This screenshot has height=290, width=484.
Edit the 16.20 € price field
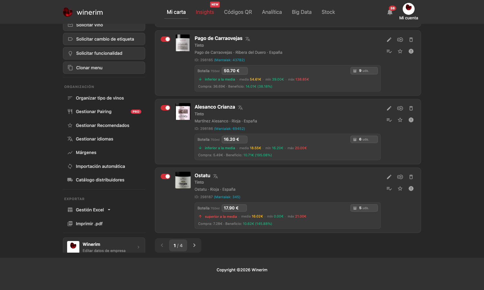pos(235,140)
